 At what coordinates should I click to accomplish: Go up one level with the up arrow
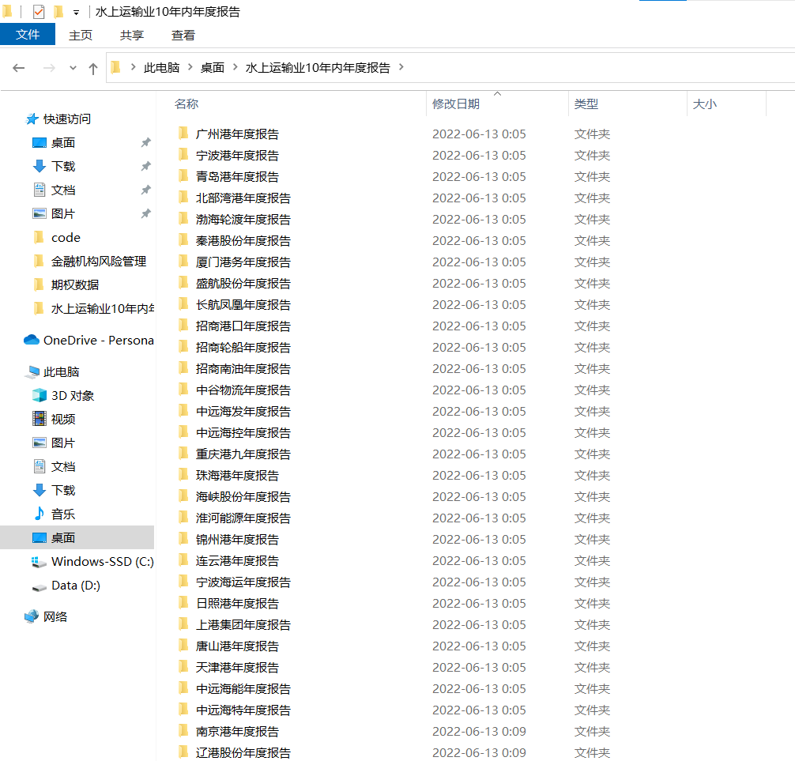[x=92, y=68]
